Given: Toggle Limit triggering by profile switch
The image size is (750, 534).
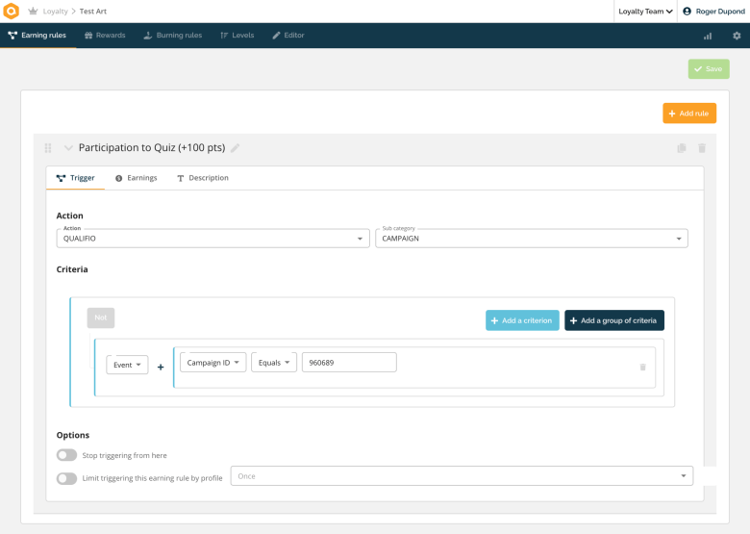Looking at the screenshot, I should (x=66, y=478).
